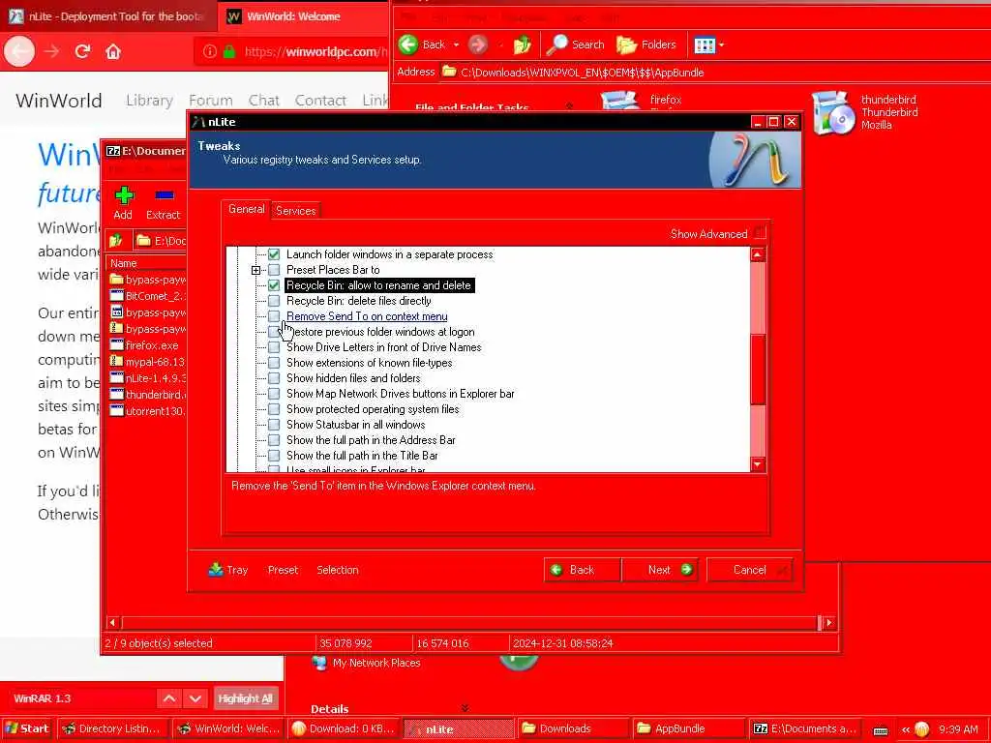
Task: Click the nLite Back button
Action: point(582,569)
